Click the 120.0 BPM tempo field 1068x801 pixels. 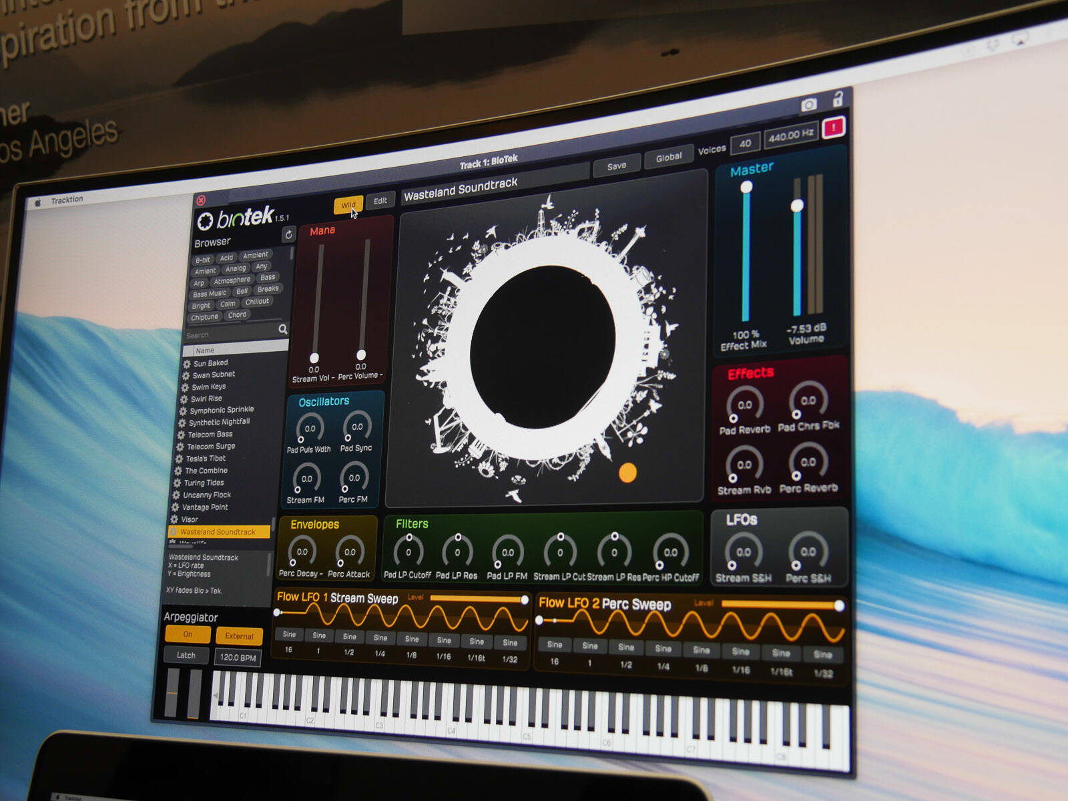click(x=238, y=657)
